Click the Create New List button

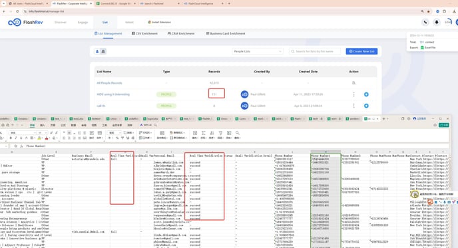pyautogui.click(x=361, y=51)
